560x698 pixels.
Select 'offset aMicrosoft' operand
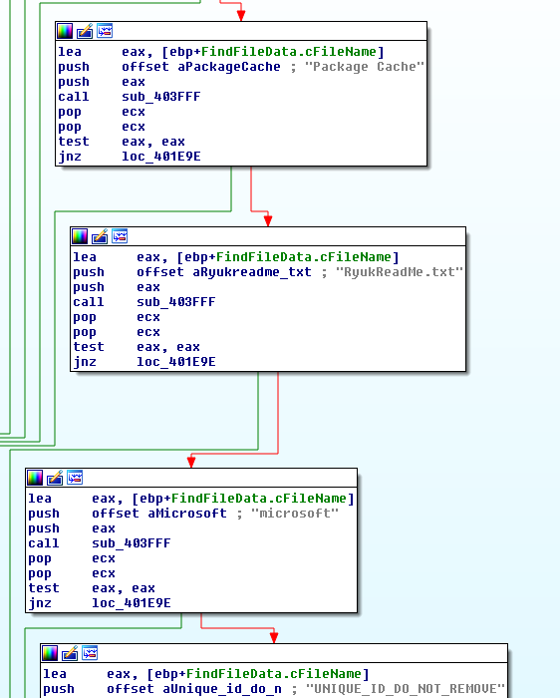click(x=159, y=514)
